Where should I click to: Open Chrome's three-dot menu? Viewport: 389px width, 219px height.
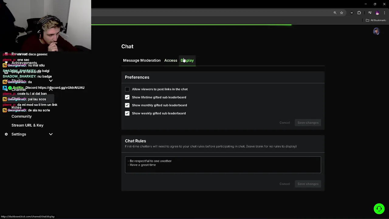point(384,13)
